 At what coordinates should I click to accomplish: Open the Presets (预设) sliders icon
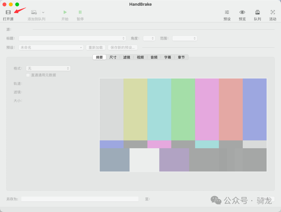pyautogui.click(x=227, y=12)
